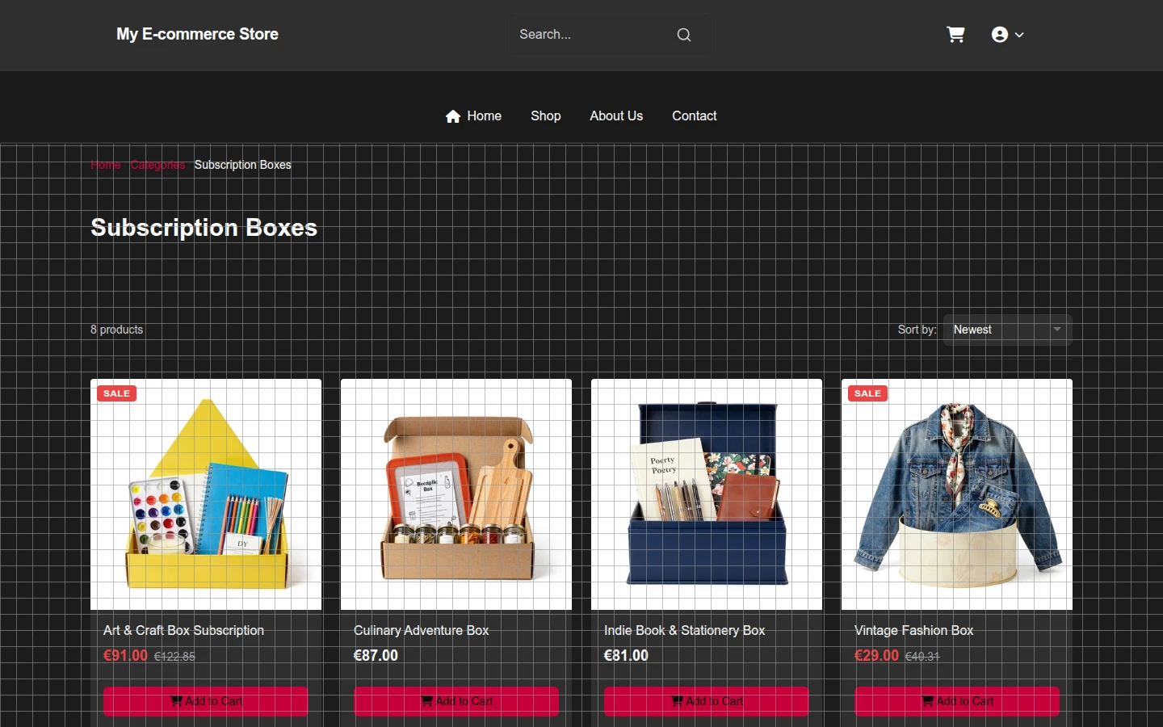Click the €87.00 price

[x=376, y=655]
